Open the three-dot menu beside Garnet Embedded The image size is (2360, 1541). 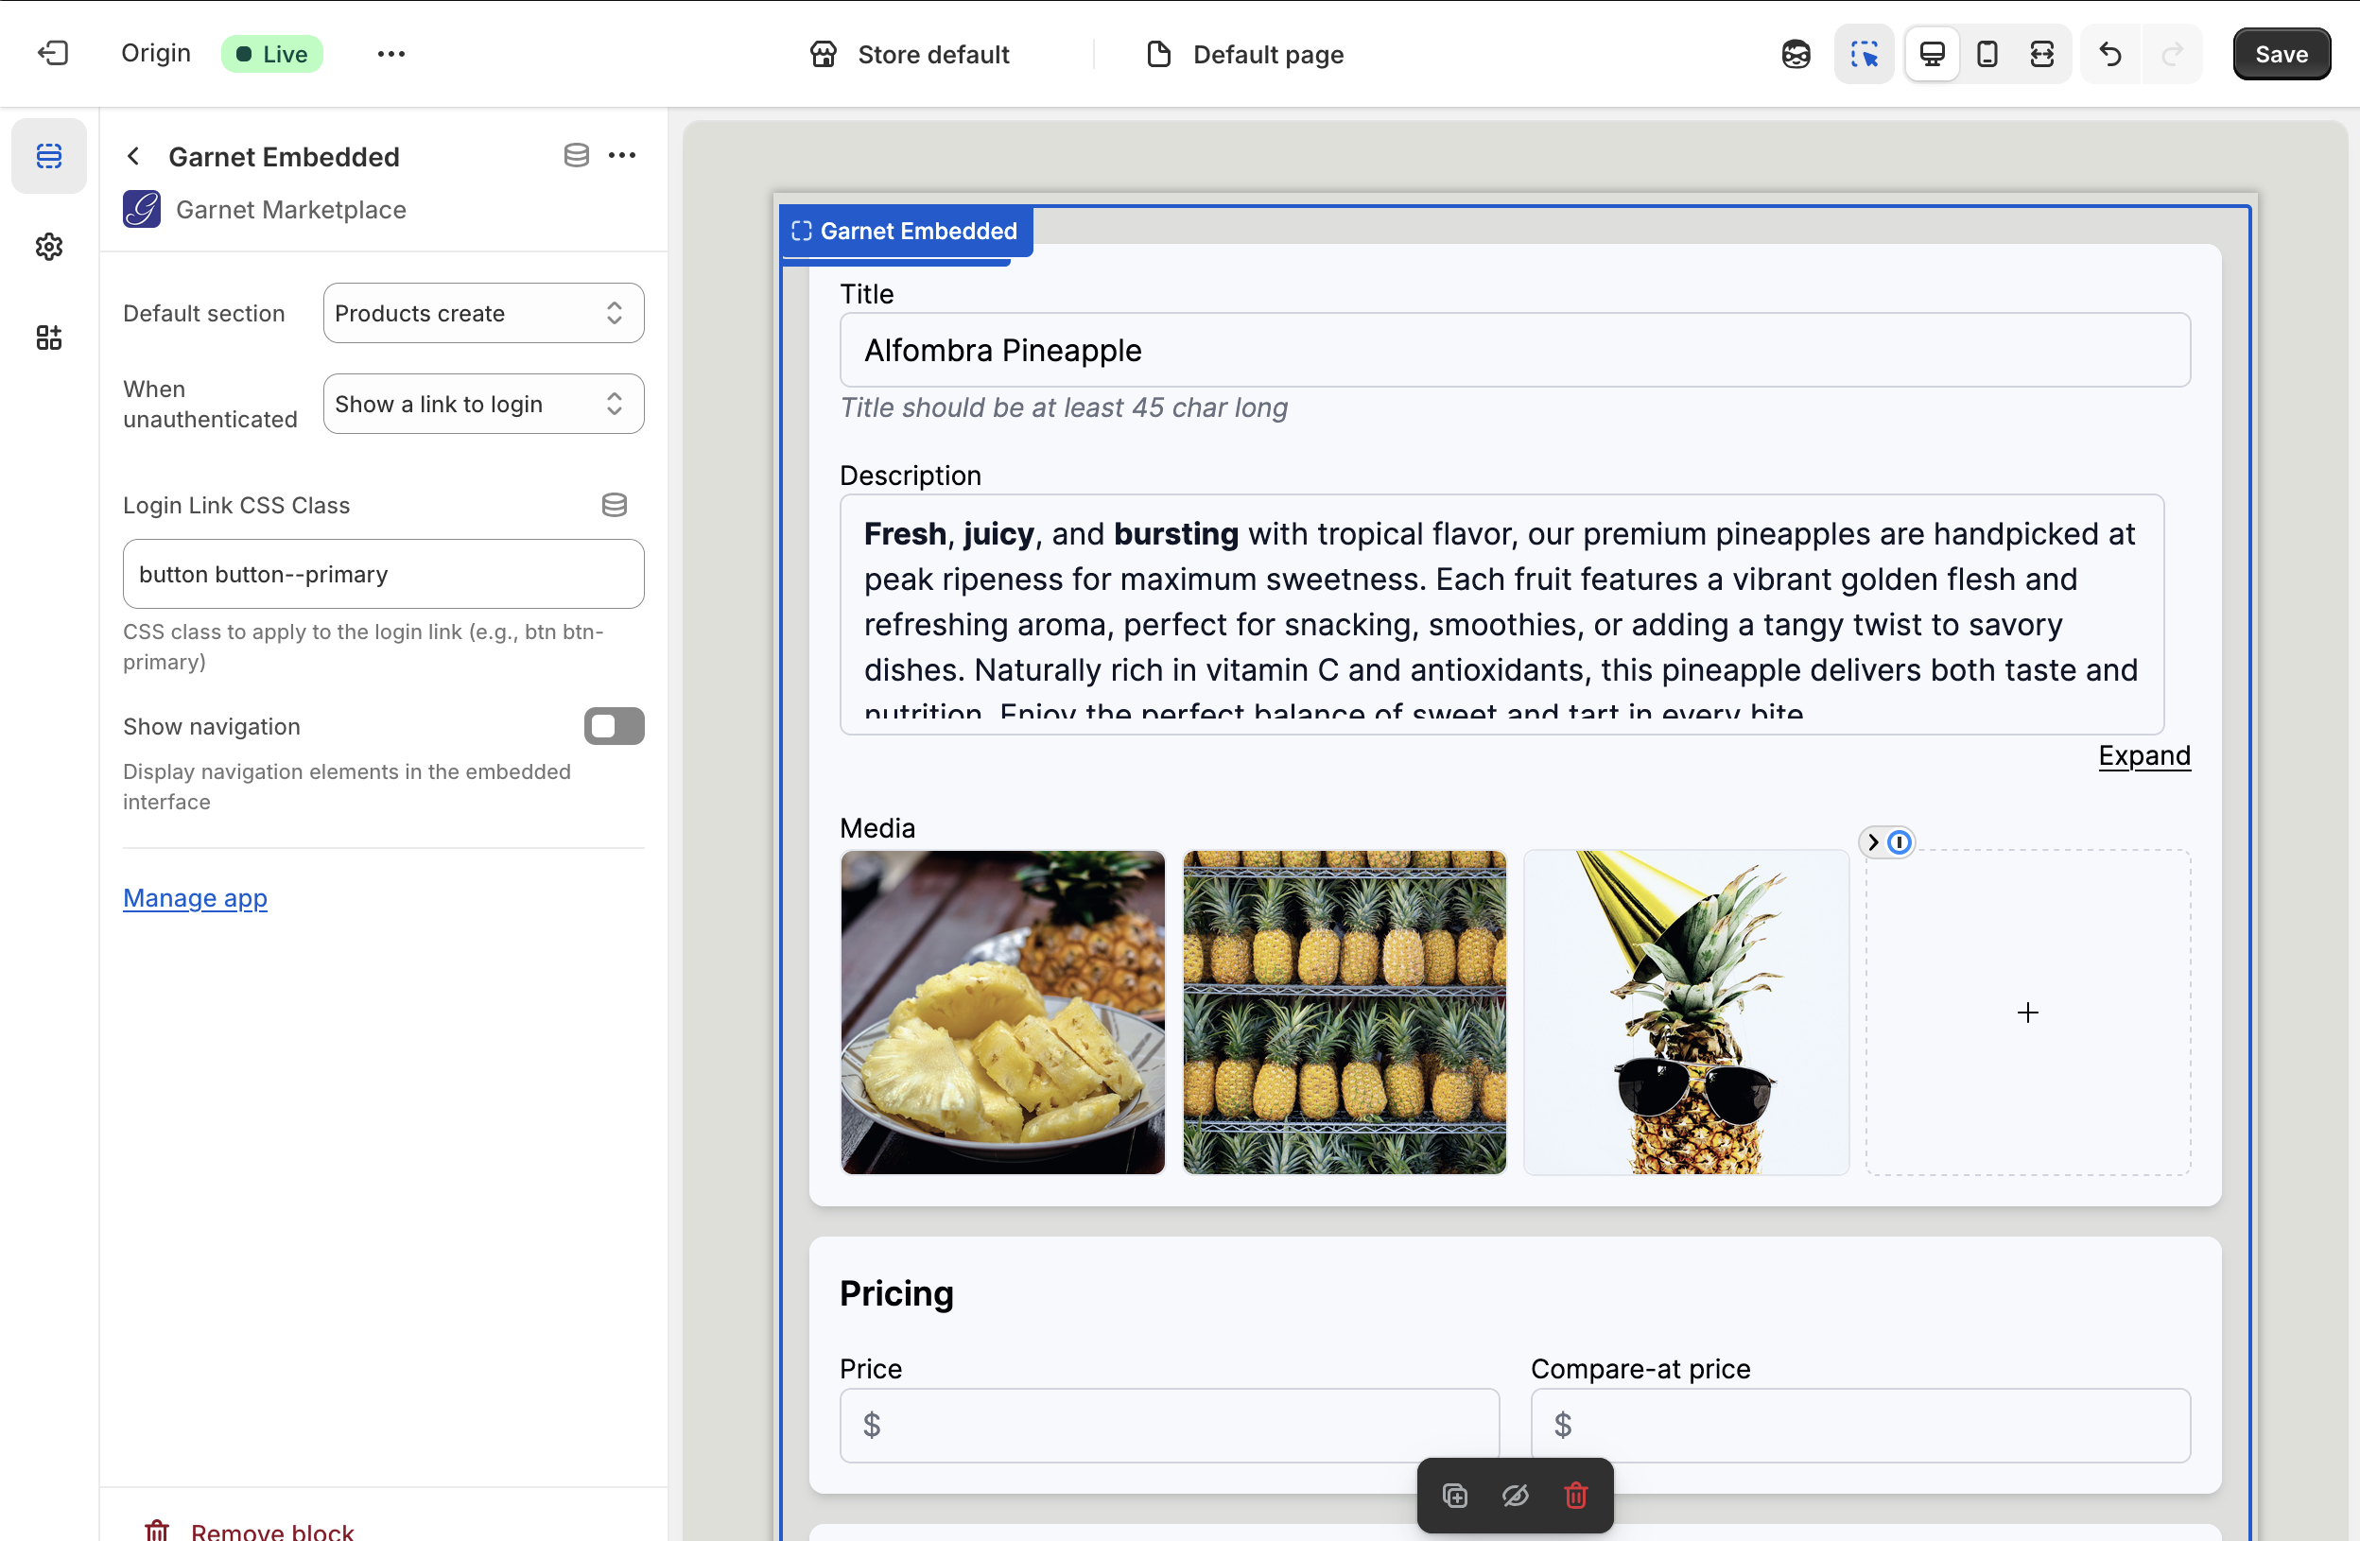click(623, 156)
